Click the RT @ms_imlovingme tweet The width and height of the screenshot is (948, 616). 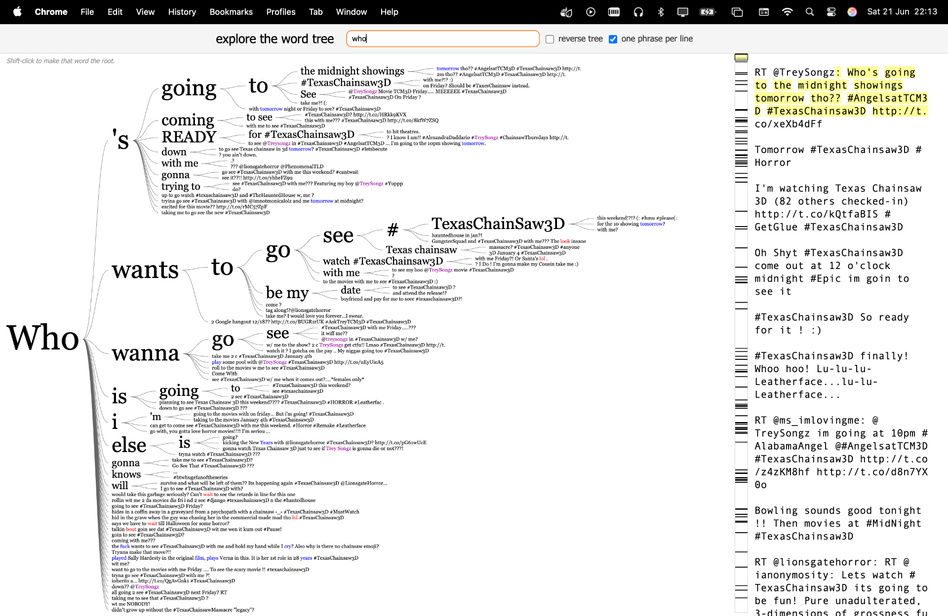click(x=841, y=452)
